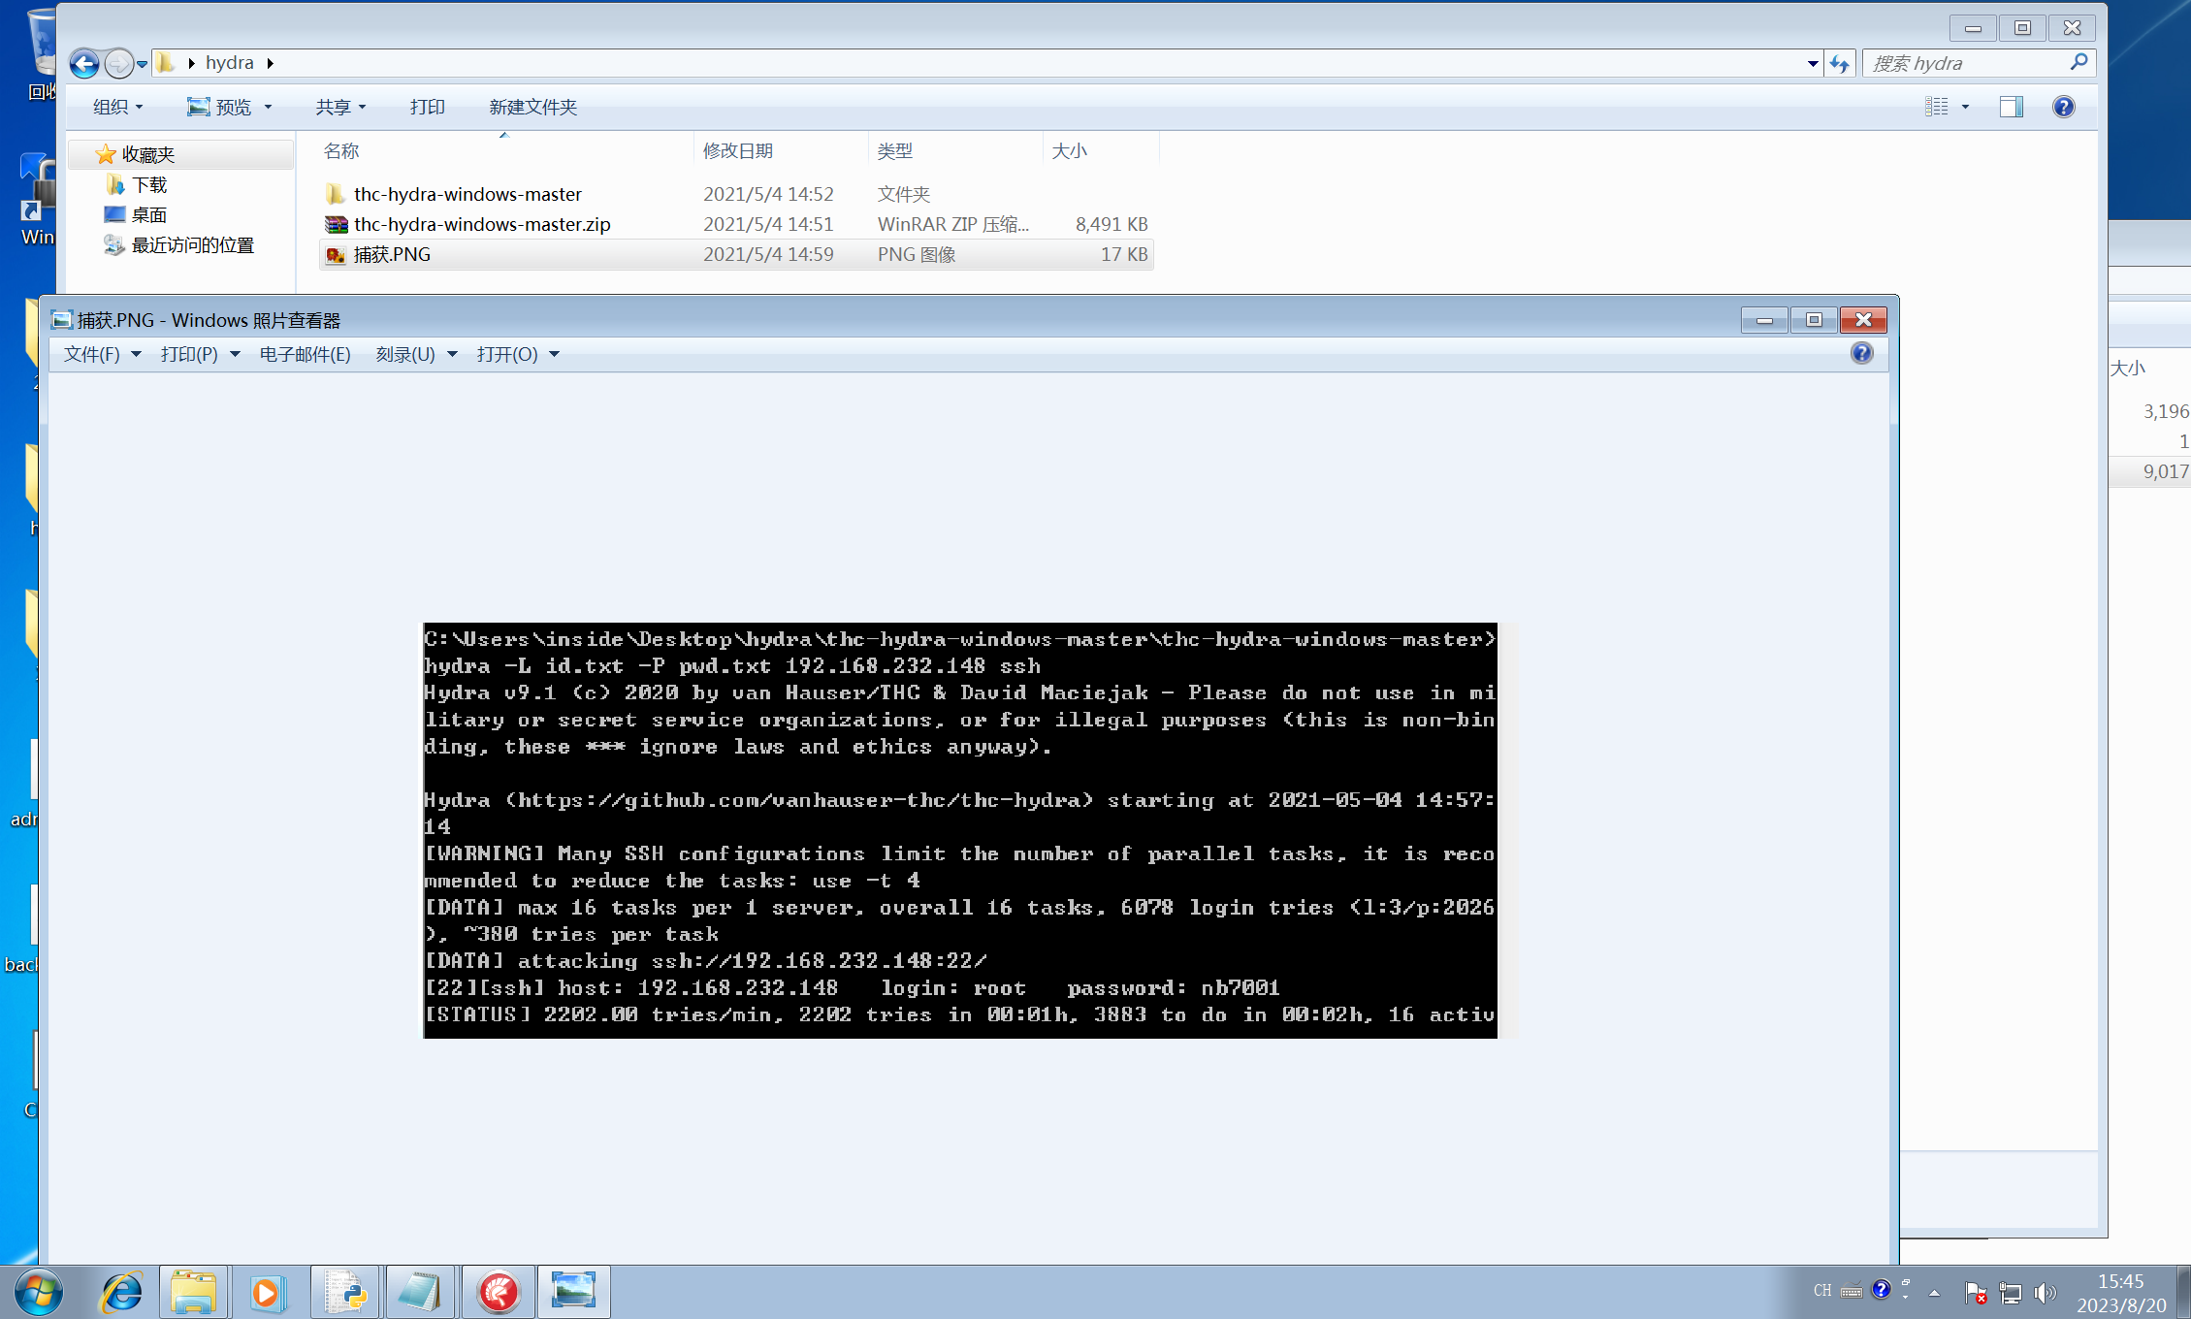Click CH language indicator in tray
This screenshot has width=2191, height=1319.
tap(1822, 1291)
